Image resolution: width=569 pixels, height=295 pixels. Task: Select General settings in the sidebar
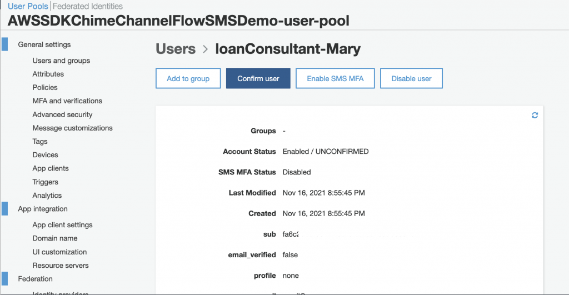pos(44,44)
